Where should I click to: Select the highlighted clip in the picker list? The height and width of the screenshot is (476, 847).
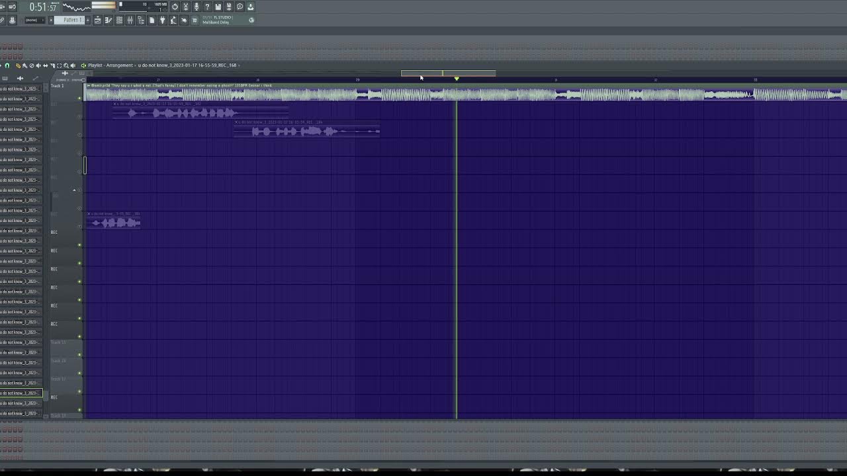[x=21, y=393]
